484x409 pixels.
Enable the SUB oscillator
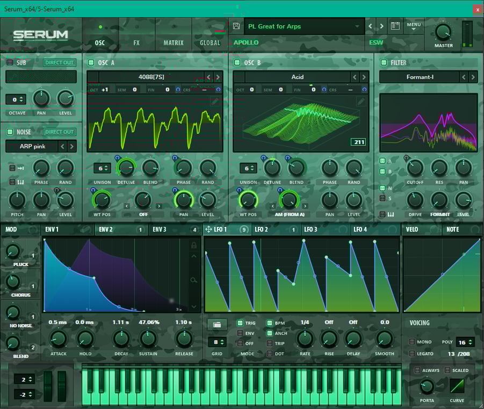click(10, 62)
